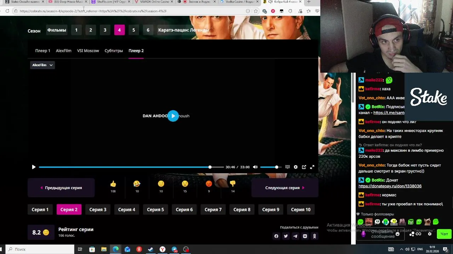This screenshot has width=453, height=254.
Task: Share on Odnoklassniki icon
Action: coord(314,236)
